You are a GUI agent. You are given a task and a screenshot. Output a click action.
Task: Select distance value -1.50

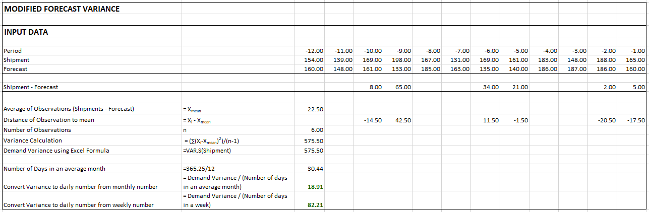520,120
